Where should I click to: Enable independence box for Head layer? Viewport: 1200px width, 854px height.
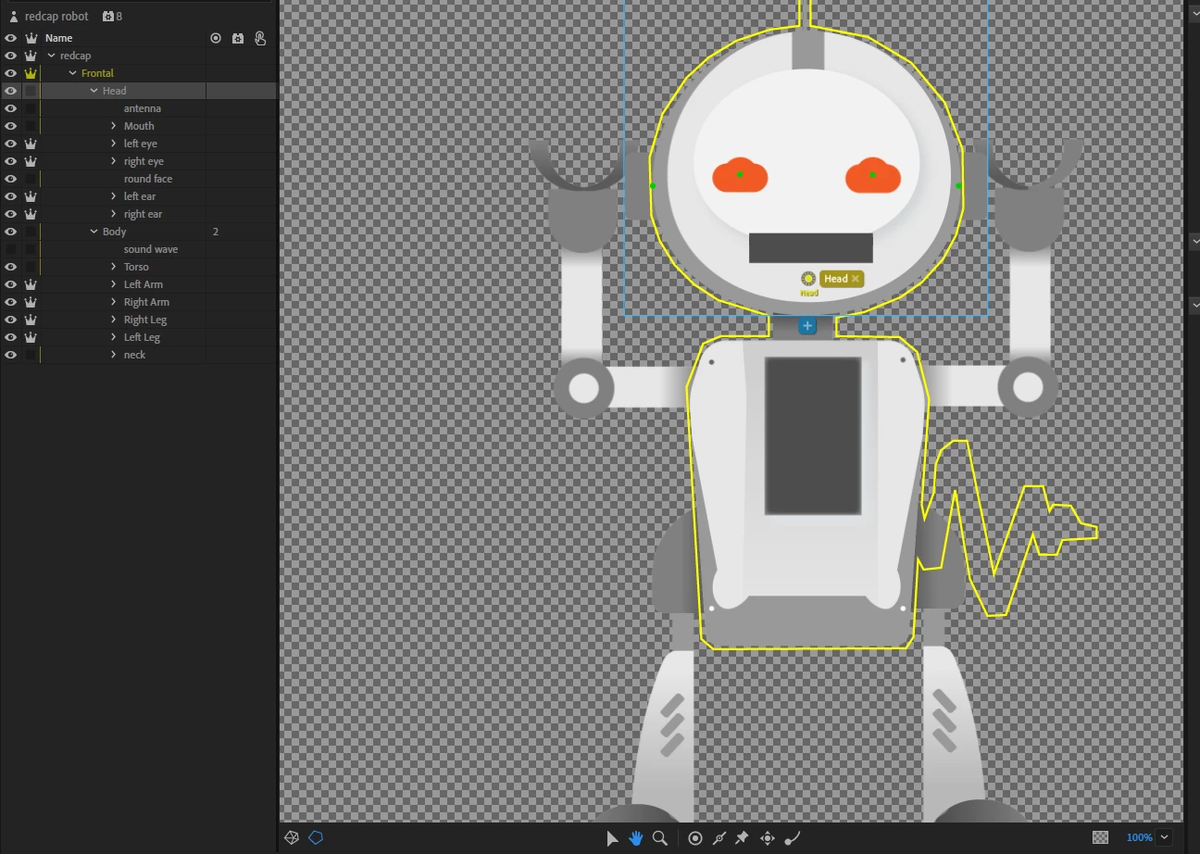click(31, 91)
